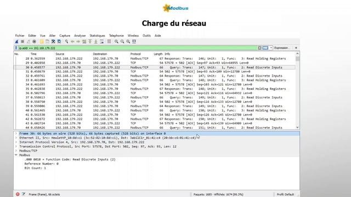
Task: Zoom in the packet text
Action: tap(116, 42)
